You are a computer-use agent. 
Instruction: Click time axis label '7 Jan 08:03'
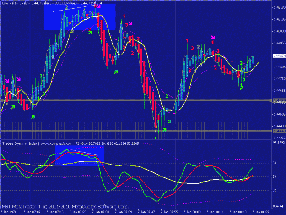click(x=192, y=212)
